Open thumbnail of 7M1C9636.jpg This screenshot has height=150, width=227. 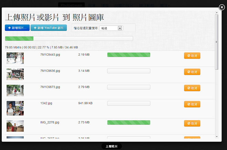click(15, 74)
